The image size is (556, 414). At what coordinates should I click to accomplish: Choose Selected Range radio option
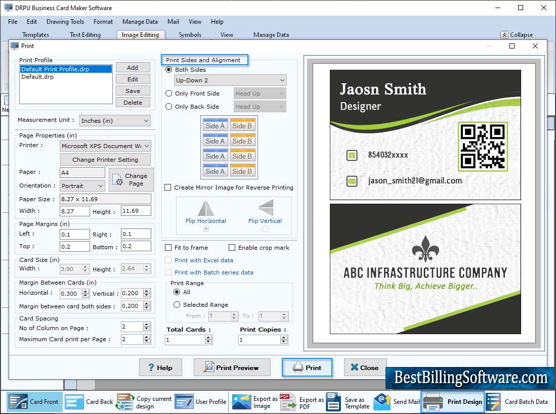(x=177, y=305)
